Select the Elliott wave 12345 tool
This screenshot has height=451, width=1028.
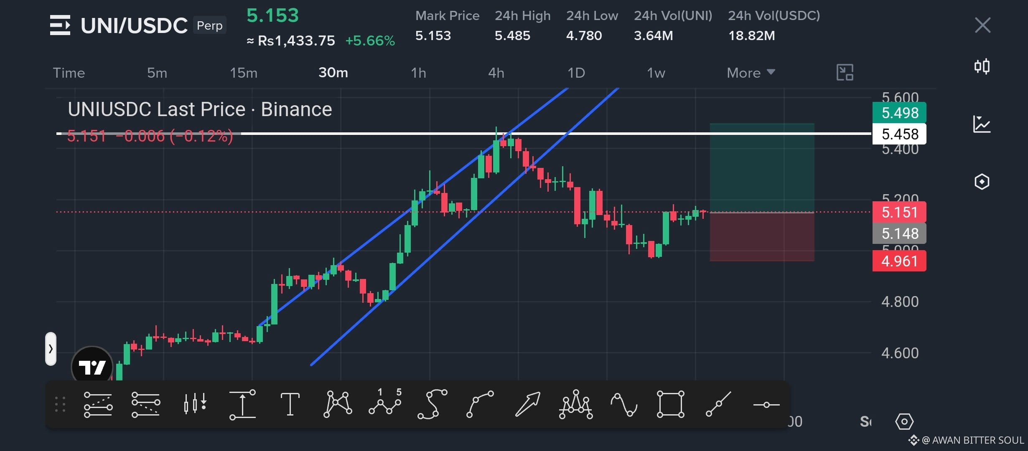point(385,402)
